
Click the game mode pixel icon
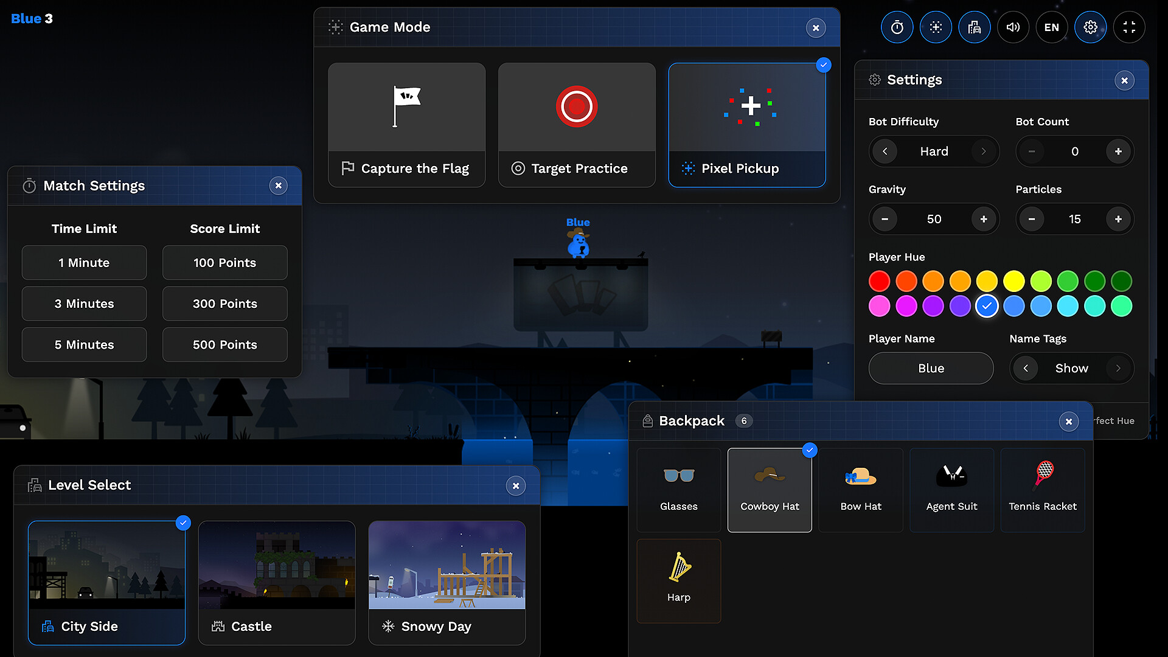pos(936,27)
